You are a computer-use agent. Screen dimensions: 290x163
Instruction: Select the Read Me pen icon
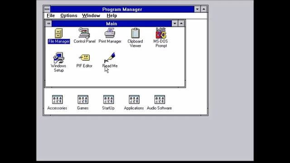point(110,58)
